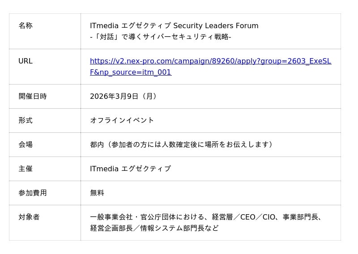Select the date text 2026年3月9日（月）
Screen dimensions: 358x254
tap(124, 97)
